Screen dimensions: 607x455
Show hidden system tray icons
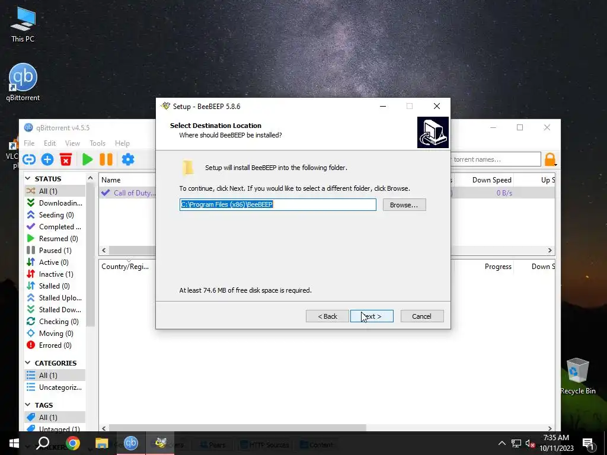pos(501,443)
